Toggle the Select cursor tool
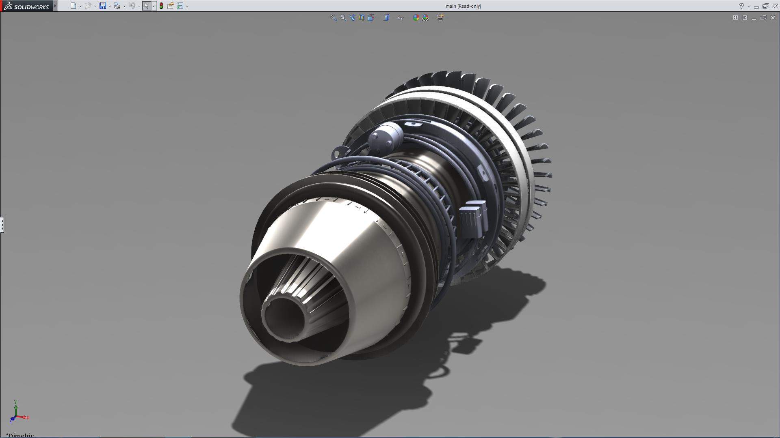This screenshot has width=780, height=438. coord(146,6)
